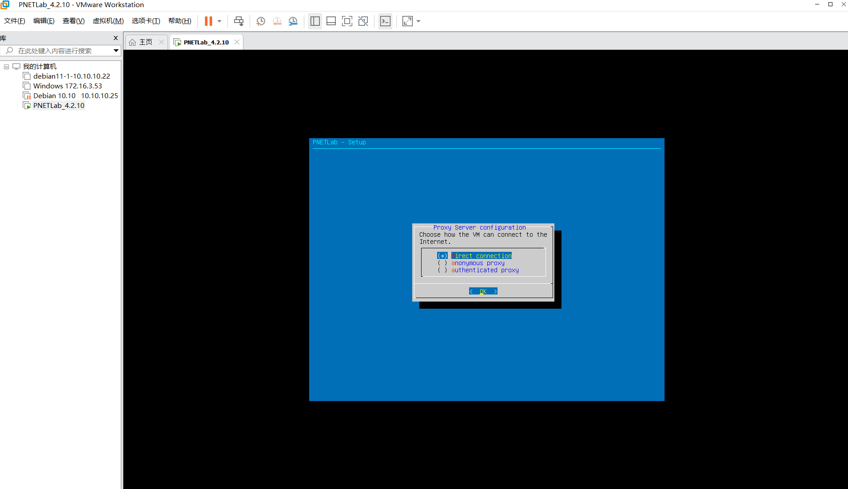Click the stretch guest display icon
The width and height of the screenshot is (848, 489).
point(407,21)
